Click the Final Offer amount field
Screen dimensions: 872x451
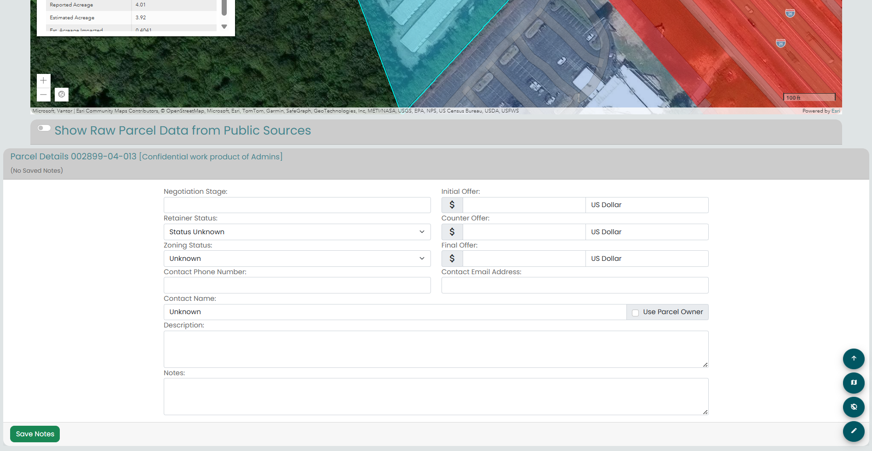click(524, 259)
